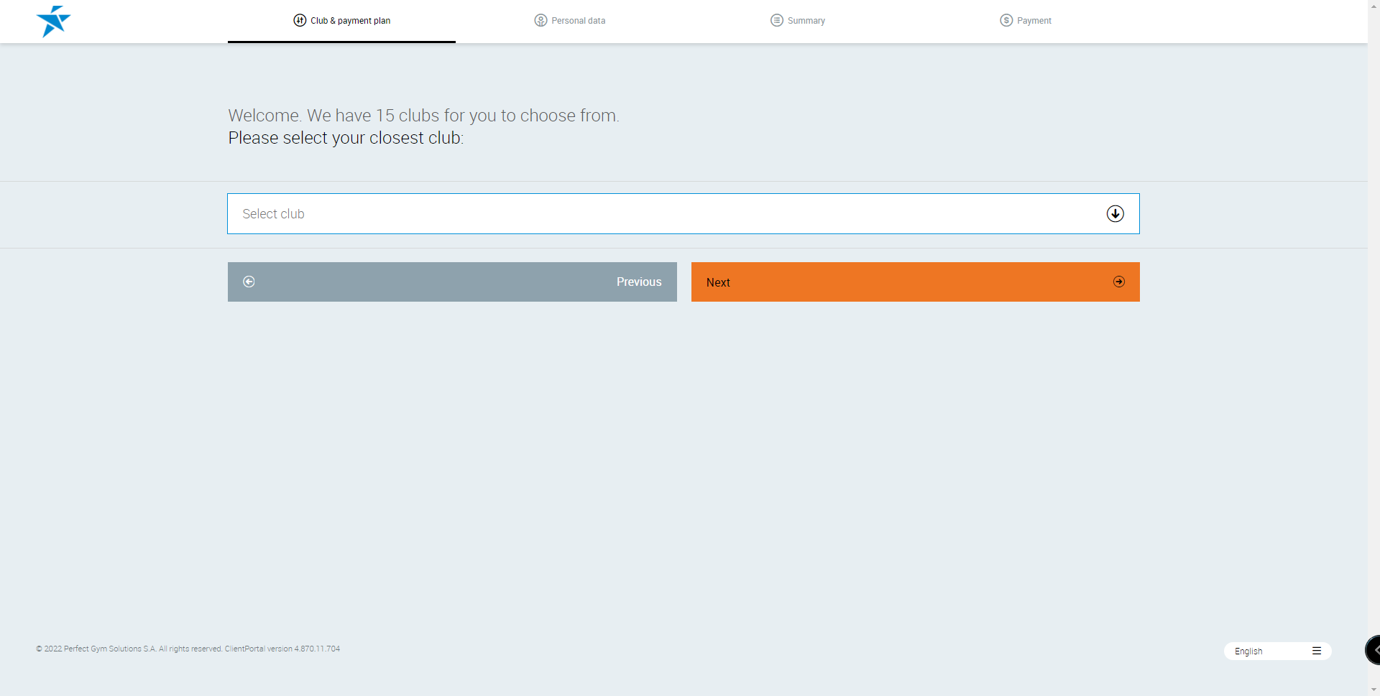Click the right arrow icon on Next
The image size is (1380, 696).
tap(1119, 282)
